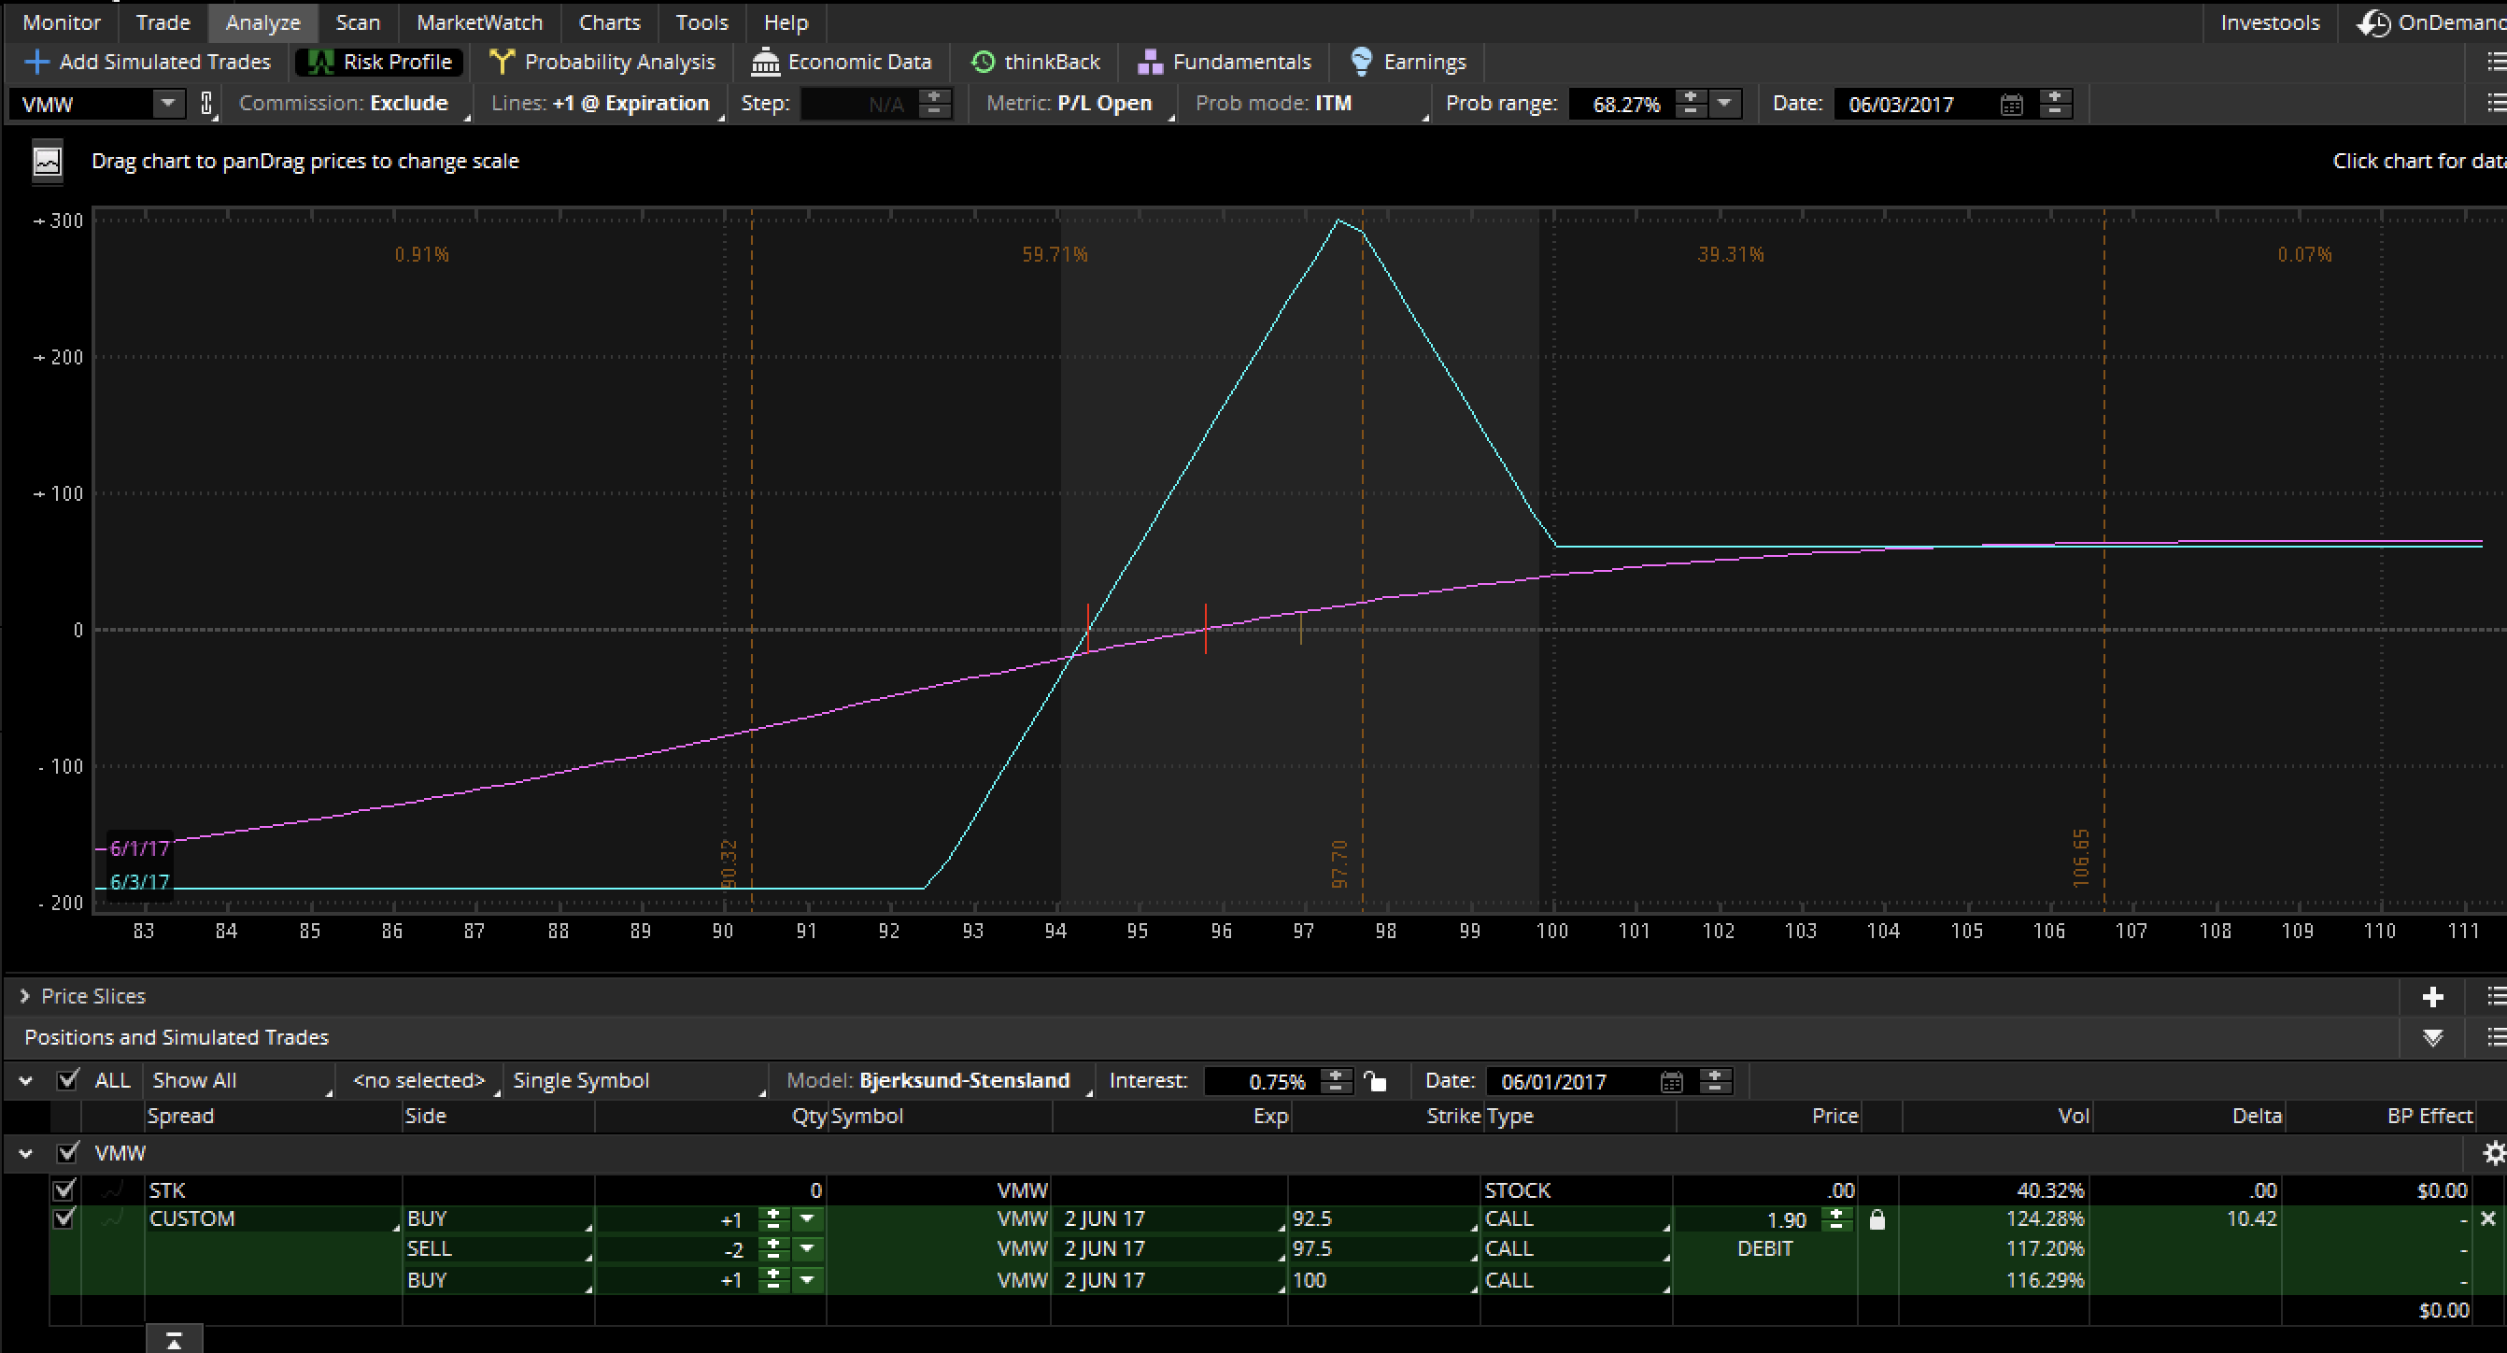The width and height of the screenshot is (2507, 1353).
Task: Toggle the ALL positions checkbox
Action: [x=68, y=1080]
